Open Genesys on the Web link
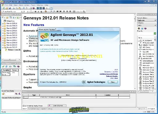The image size is (158, 114). click(x=111, y=72)
